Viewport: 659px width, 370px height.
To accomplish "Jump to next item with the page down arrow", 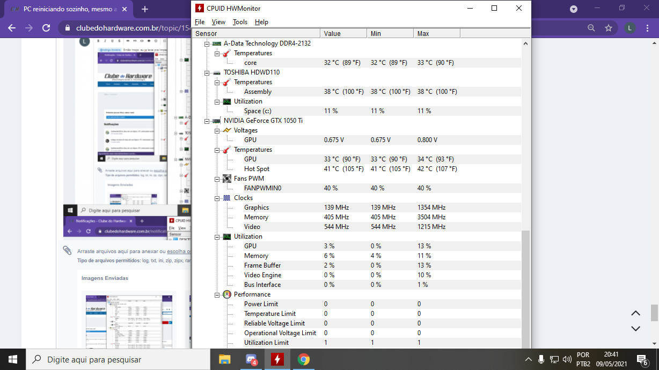I will [x=635, y=328].
